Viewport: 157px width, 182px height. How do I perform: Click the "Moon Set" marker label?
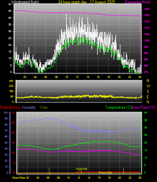(x=105, y=173)
